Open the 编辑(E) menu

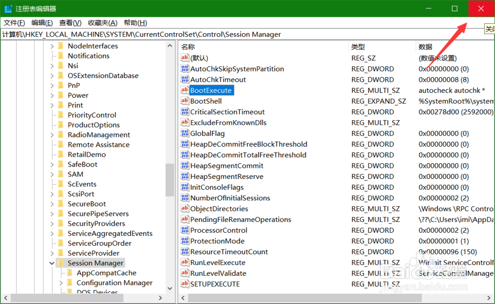tap(42, 23)
